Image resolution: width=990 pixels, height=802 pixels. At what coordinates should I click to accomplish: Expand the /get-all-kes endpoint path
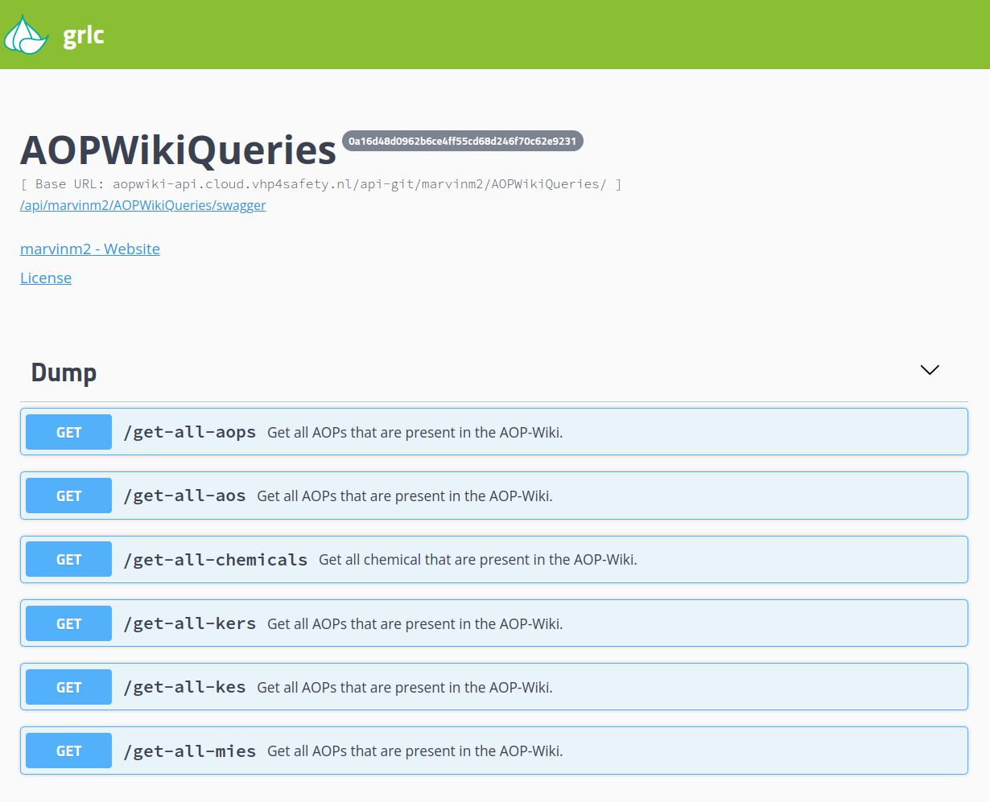tap(184, 687)
